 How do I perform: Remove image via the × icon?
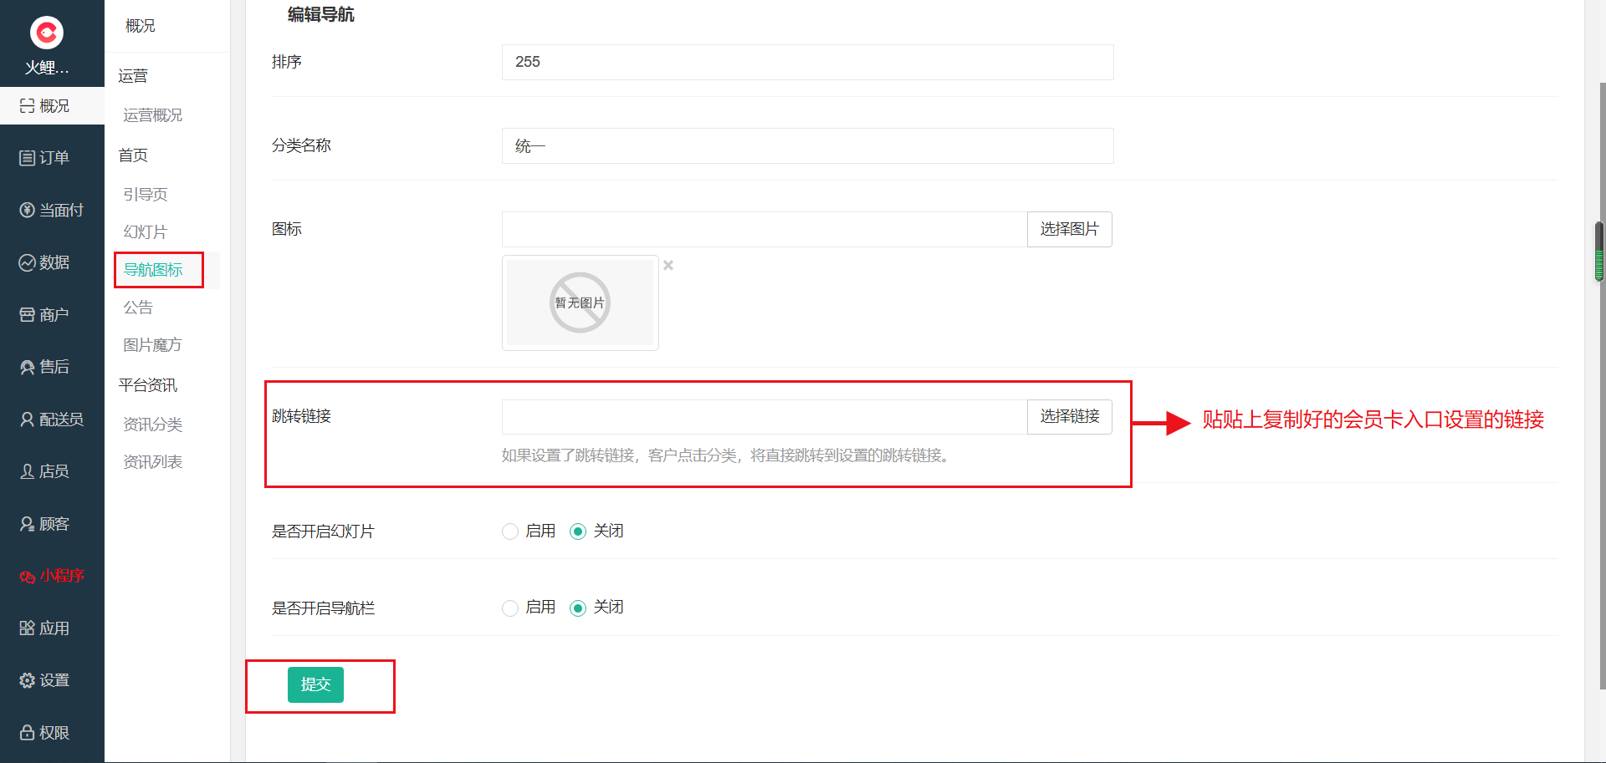pos(668,265)
